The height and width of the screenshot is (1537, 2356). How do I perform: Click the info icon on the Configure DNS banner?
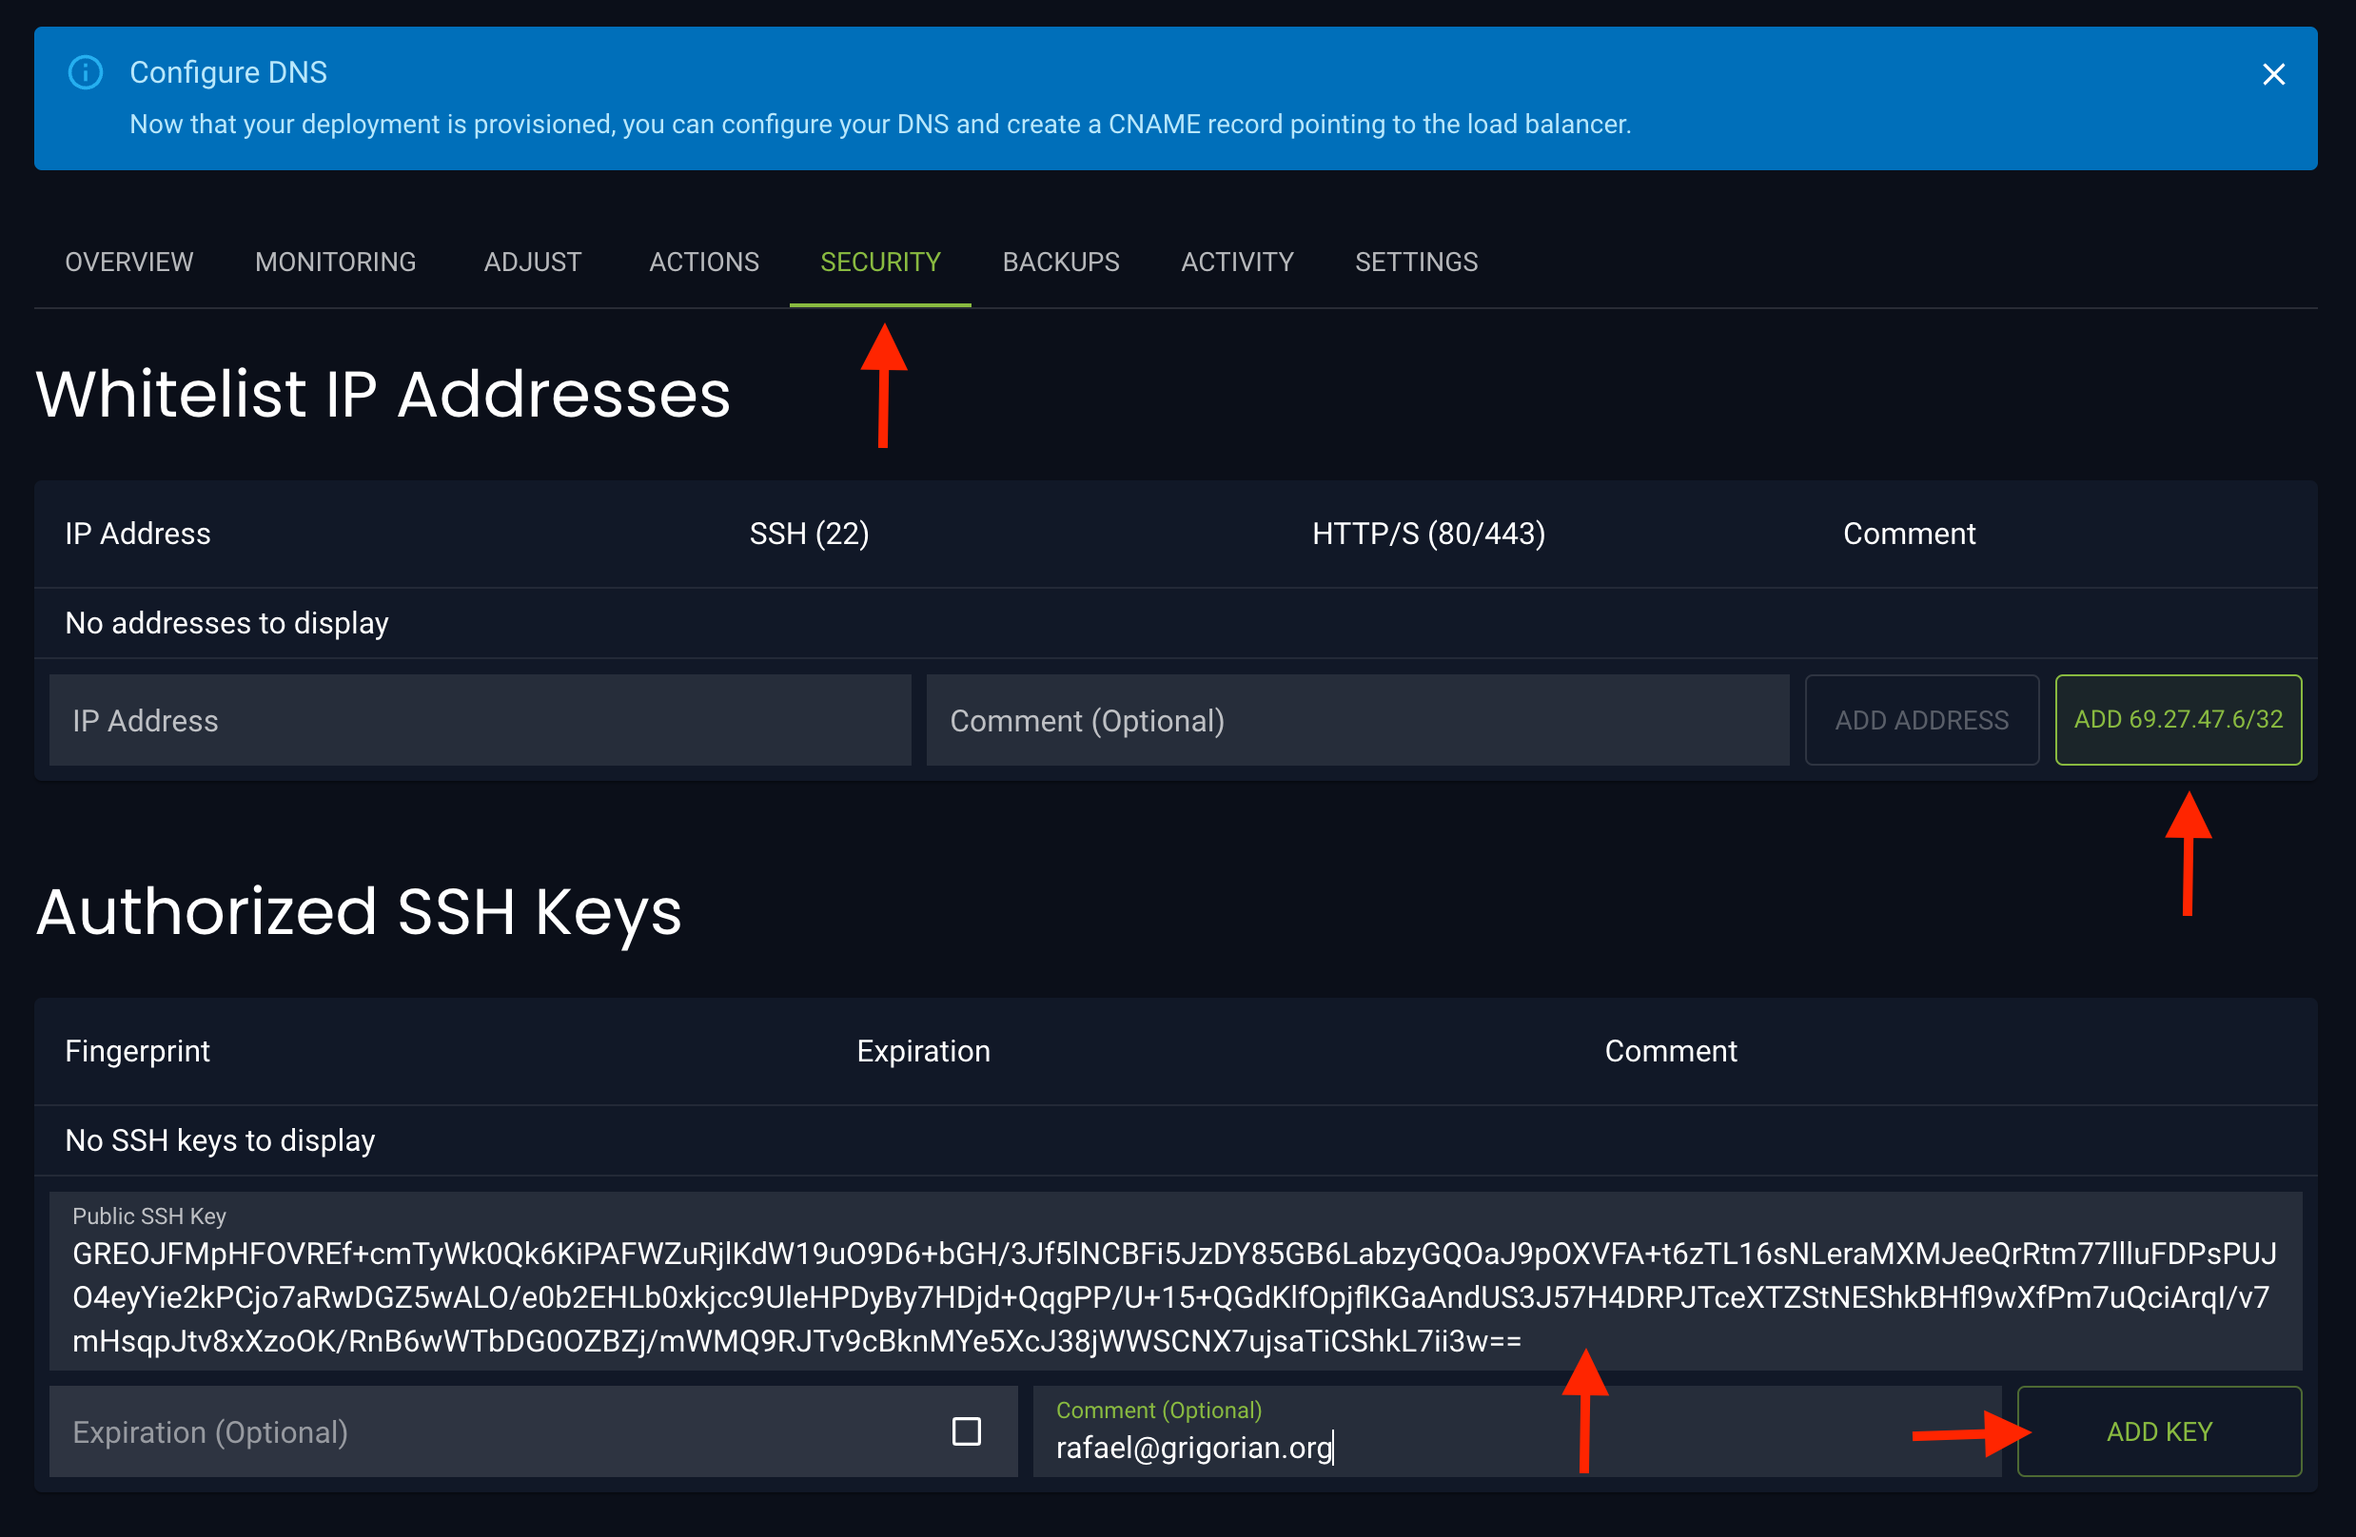click(85, 72)
